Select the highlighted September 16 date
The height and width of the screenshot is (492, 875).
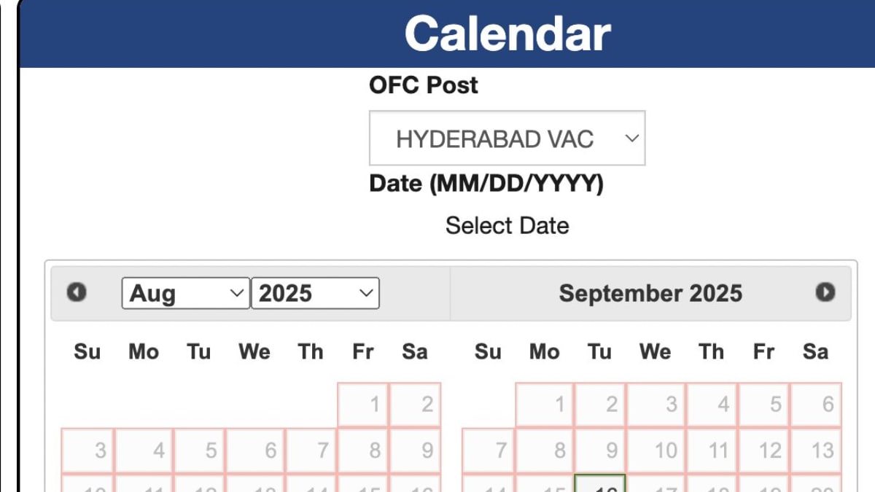tap(600, 484)
